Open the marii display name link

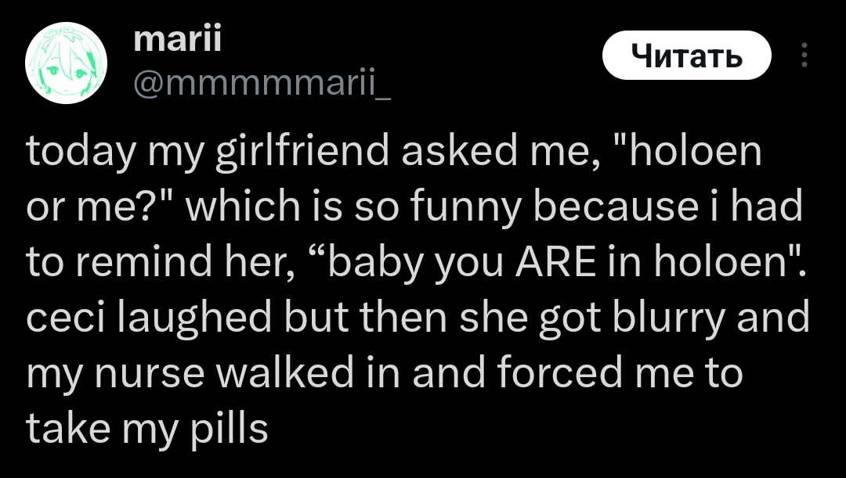[x=177, y=39]
